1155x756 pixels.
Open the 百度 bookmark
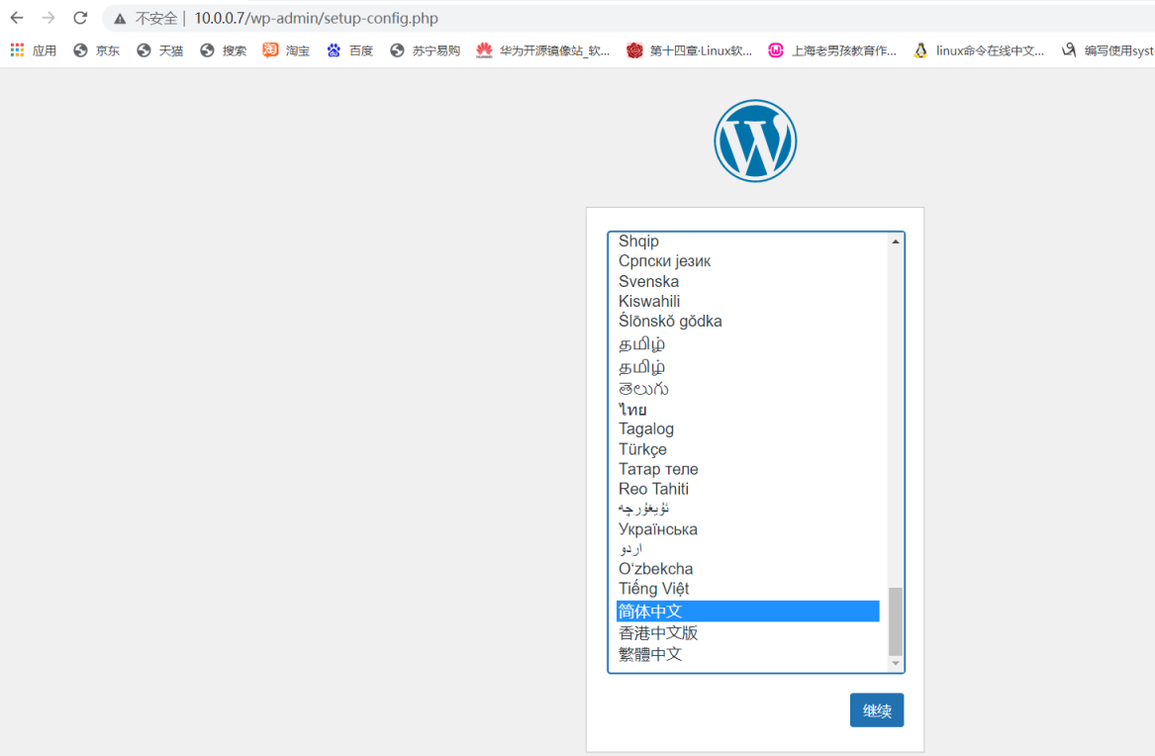[350, 50]
